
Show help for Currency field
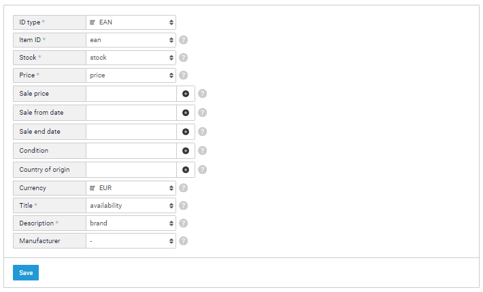pyautogui.click(x=184, y=188)
